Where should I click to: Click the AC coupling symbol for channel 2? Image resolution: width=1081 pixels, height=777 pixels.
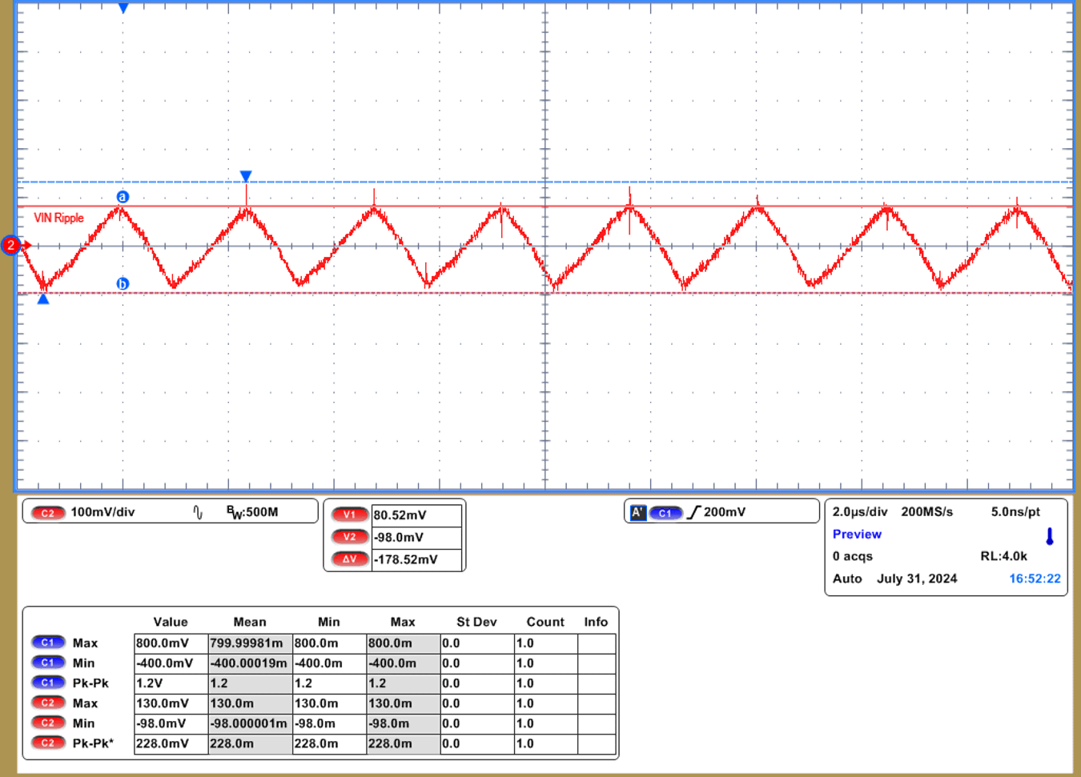[x=198, y=512]
